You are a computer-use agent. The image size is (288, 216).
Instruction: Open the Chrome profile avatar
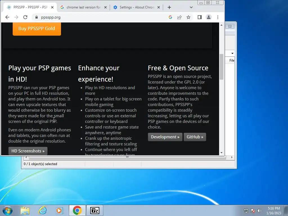[209, 17]
